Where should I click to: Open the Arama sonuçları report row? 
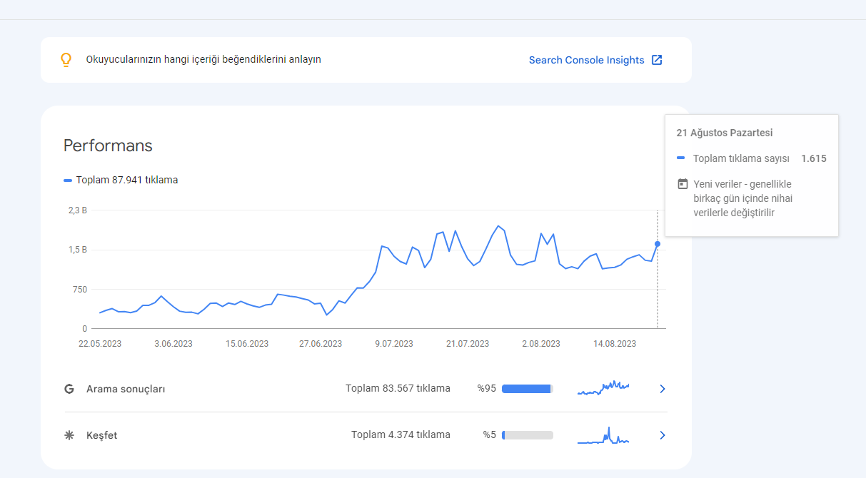(366, 389)
